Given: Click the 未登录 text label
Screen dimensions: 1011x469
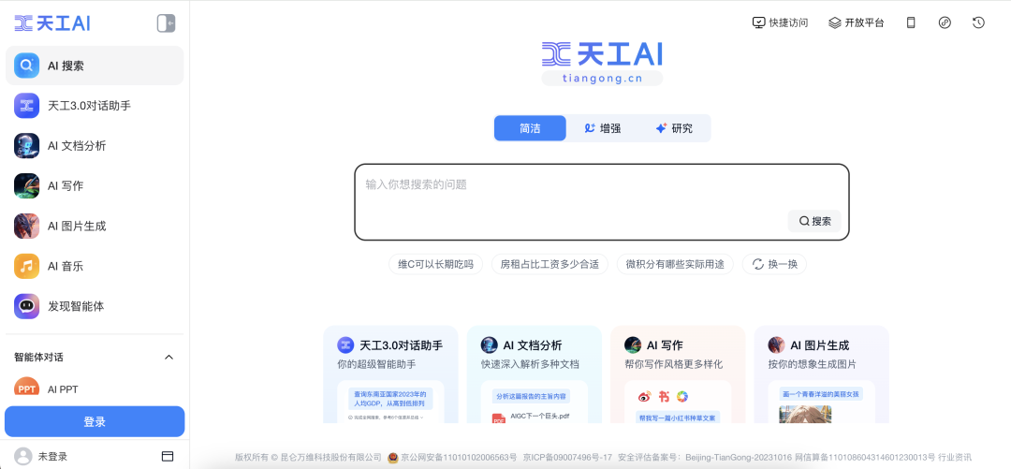Looking at the screenshot, I should (x=52, y=456).
